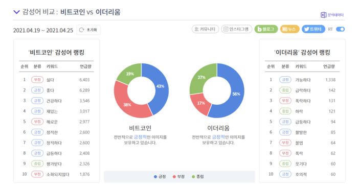Toggle the 부정 legend item
The image size is (358, 186).
pos(178,177)
